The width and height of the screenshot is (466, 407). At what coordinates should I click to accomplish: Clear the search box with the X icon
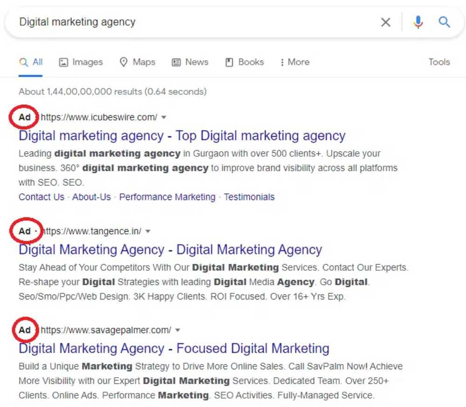385,22
